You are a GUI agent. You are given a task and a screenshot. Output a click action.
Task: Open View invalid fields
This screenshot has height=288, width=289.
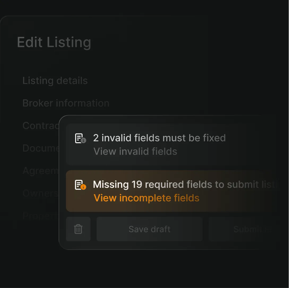(x=135, y=151)
